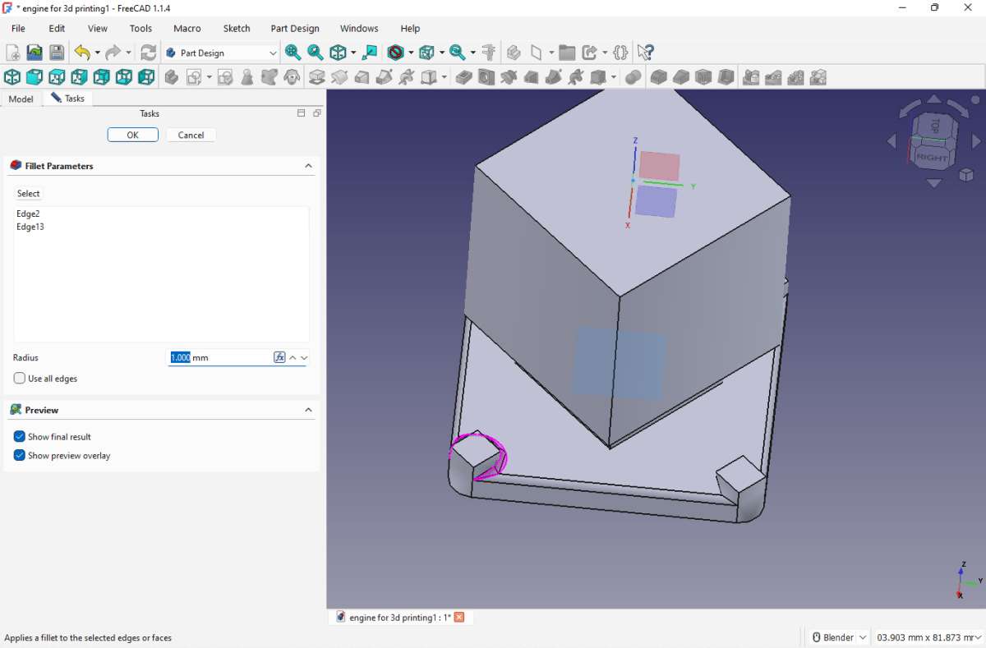Switch to Isometric view icon
The height and width of the screenshot is (648, 986).
pos(12,77)
